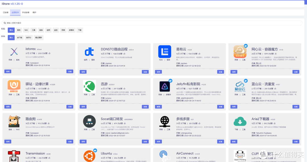Click the search magnifier icon

(5, 23)
